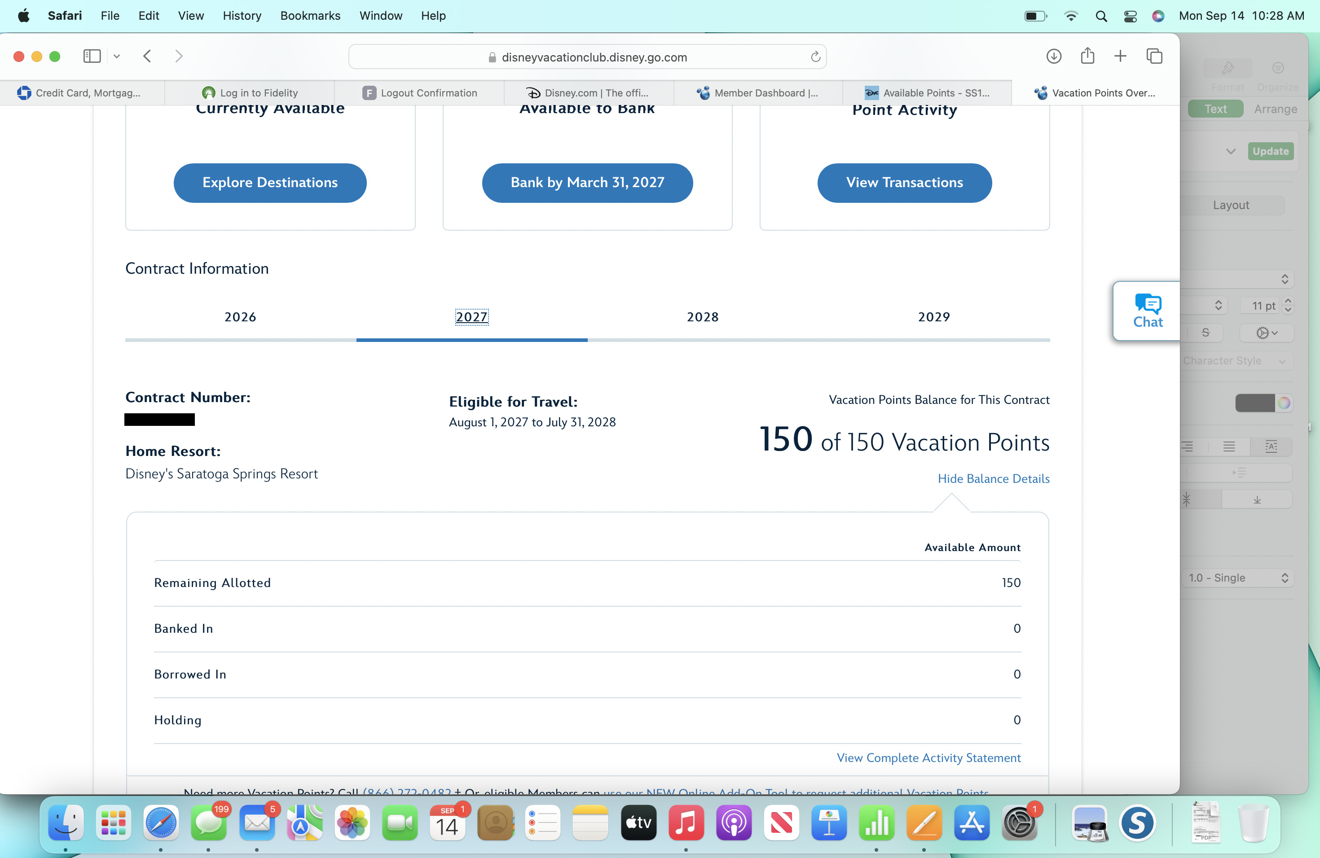The width and height of the screenshot is (1320, 858).
Task: Open View Complete Activity Statement link
Action: (x=928, y=757)
